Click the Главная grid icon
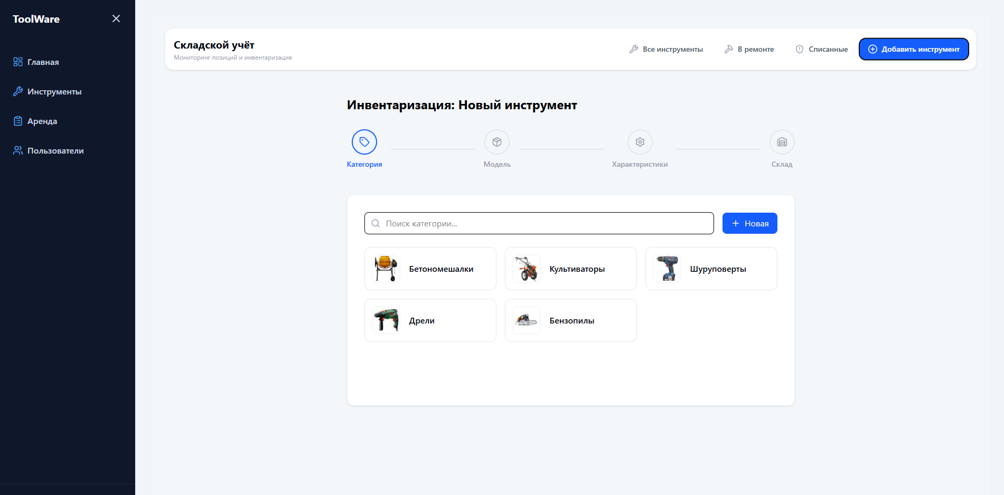The image size is (1004, 495). click(18, 62)
